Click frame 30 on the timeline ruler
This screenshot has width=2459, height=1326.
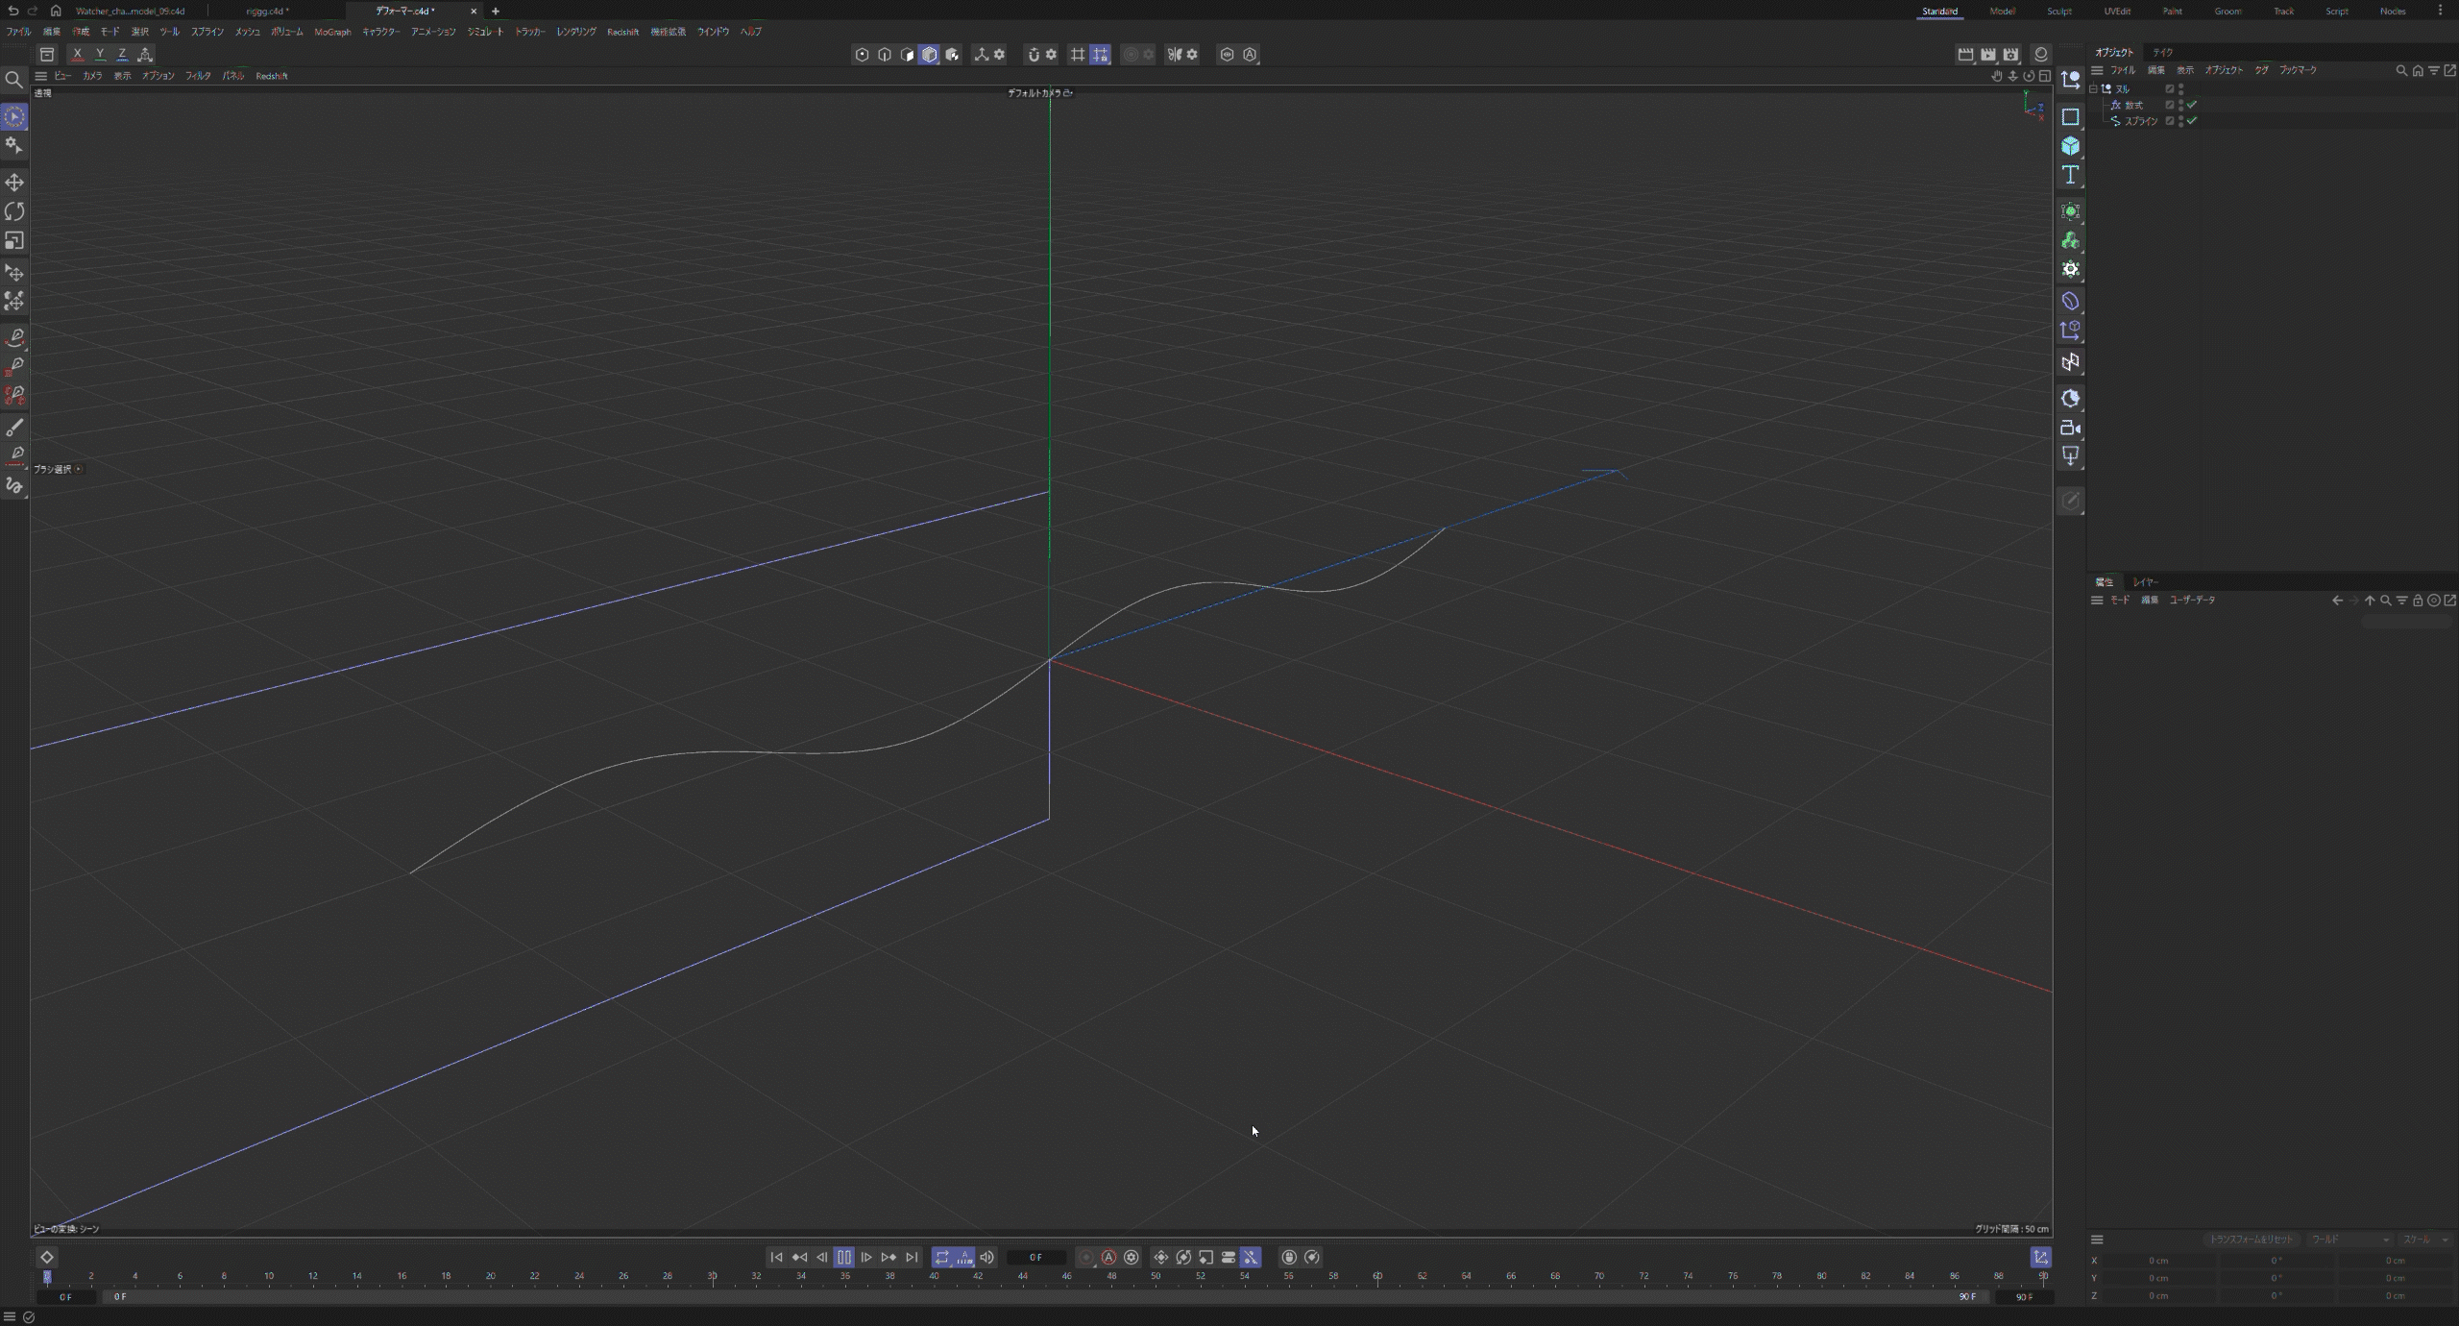click(x=712, y=1277)
